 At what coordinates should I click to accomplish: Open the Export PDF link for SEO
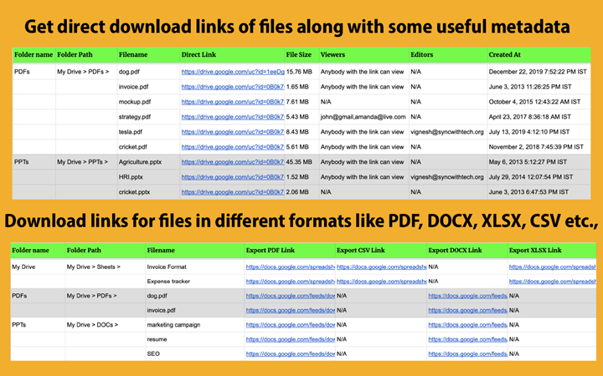coord(291,353)
